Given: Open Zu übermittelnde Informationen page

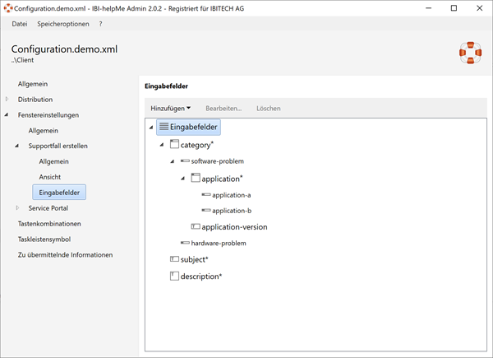Looking at the screenshot, I should [x=65, y=255].
